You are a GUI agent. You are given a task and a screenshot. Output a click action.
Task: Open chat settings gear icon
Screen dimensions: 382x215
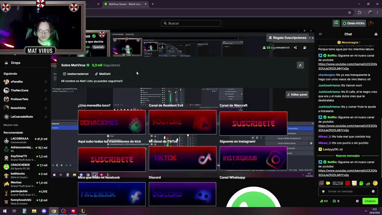(357, 201)
